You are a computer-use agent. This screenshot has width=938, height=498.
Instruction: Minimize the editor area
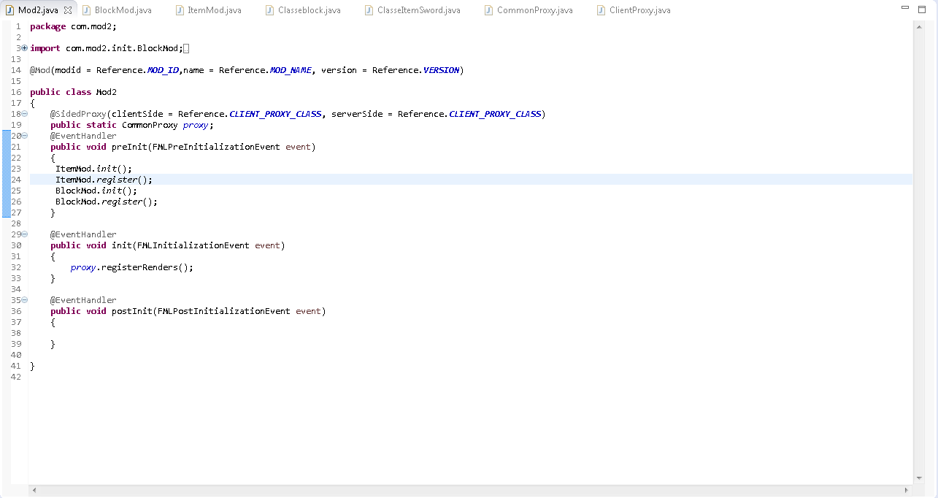[904, 8]
